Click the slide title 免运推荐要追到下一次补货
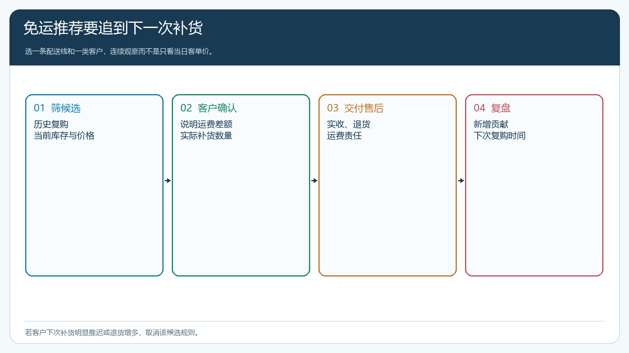629x353 pixels. [x=113, y=28]
